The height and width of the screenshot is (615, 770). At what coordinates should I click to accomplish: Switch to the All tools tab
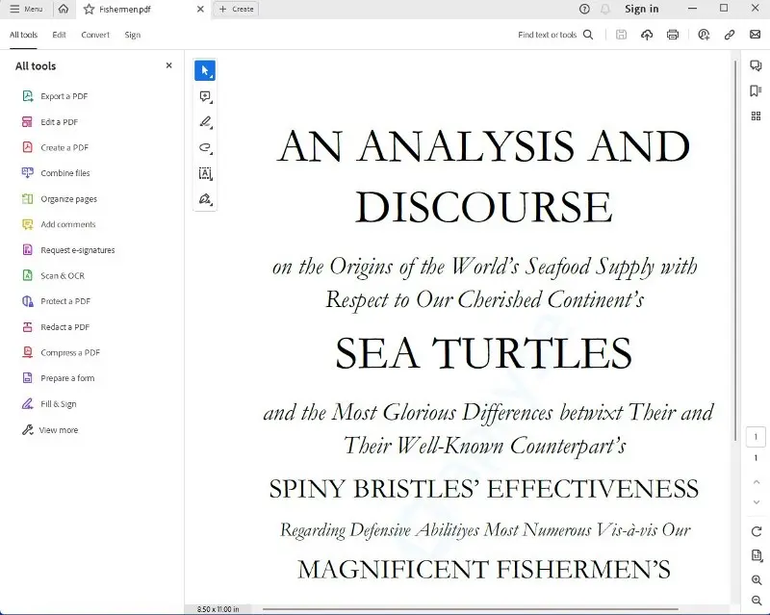click(23, 35)
